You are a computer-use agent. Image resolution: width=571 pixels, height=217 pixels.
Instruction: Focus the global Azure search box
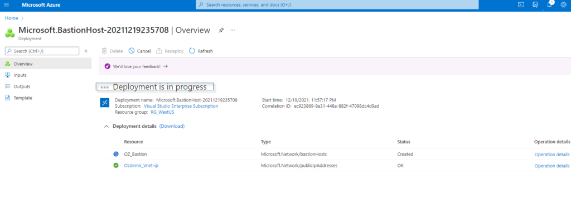(x=337, y=4)
